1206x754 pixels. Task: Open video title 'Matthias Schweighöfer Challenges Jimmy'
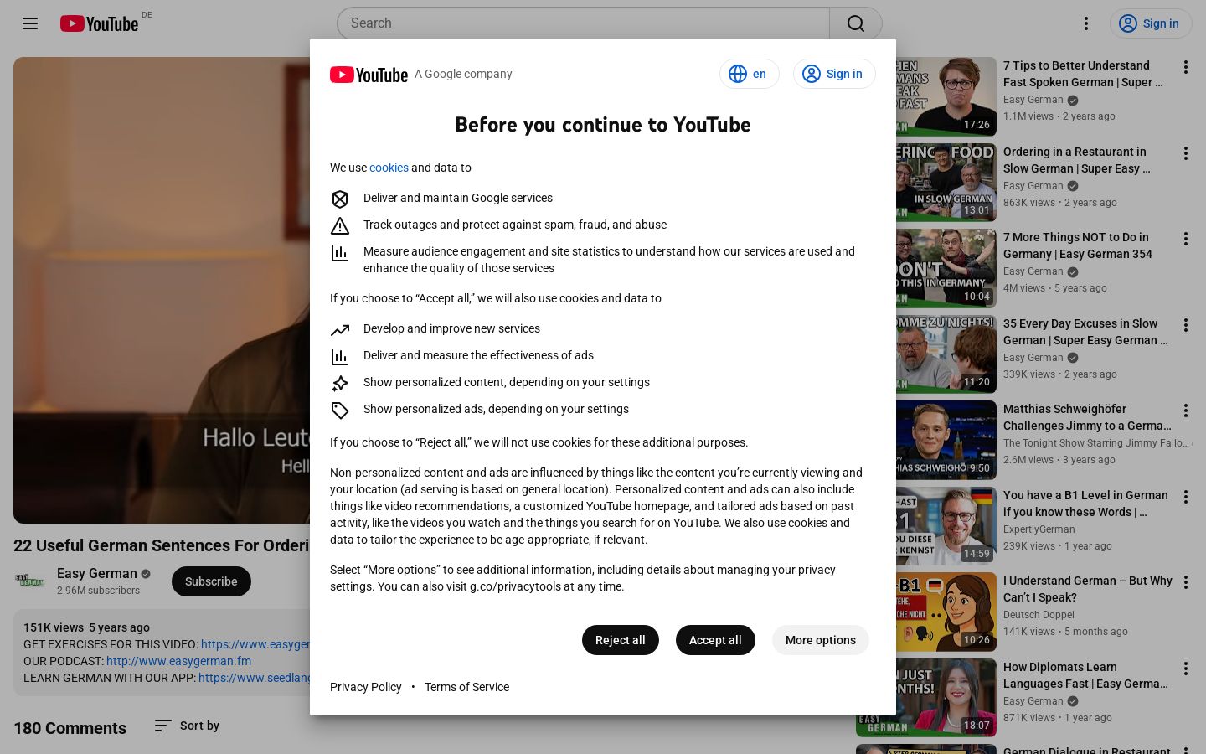(x=1087, y=417)
